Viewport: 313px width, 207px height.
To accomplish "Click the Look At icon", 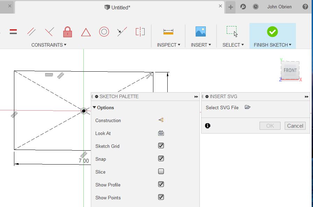I will pyautogui.click(x=161, y=133).
